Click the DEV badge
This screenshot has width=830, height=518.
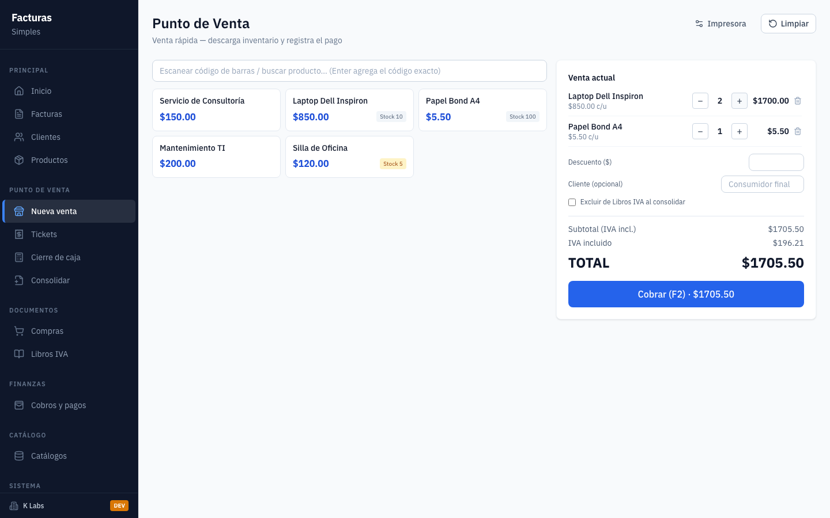click(x=119, y=506)
